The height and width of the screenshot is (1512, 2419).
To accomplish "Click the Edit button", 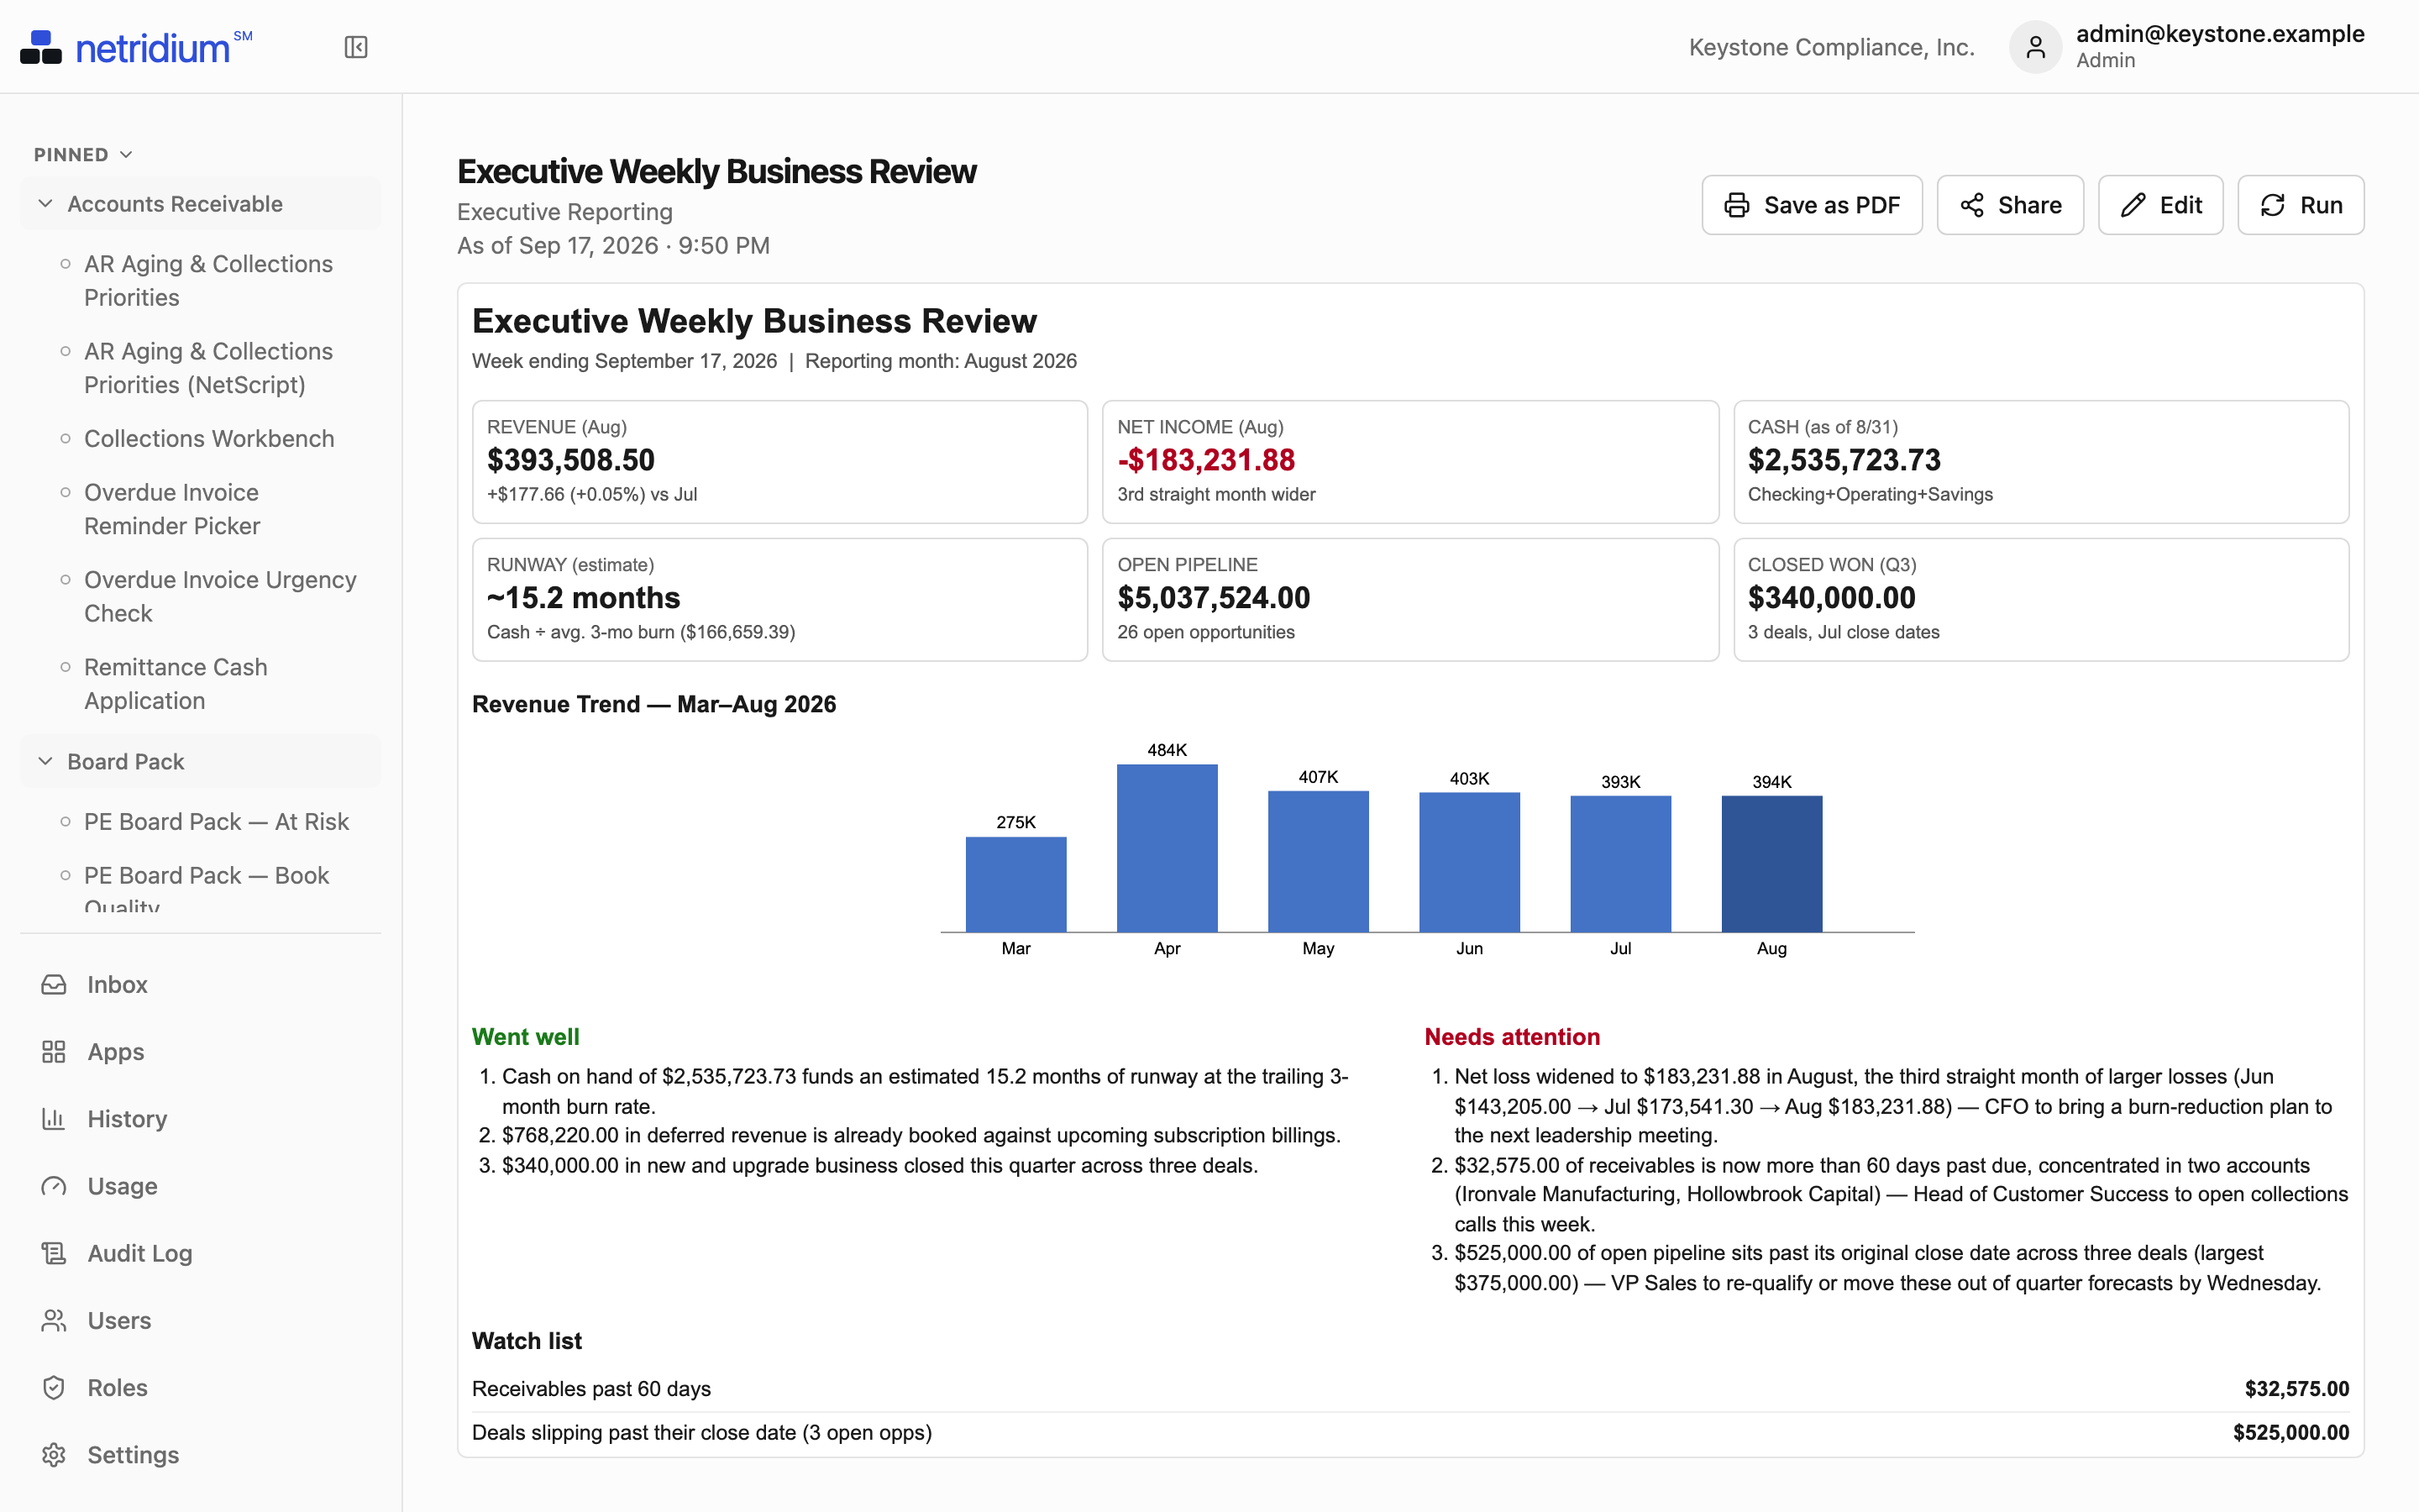I will 2160,205.
